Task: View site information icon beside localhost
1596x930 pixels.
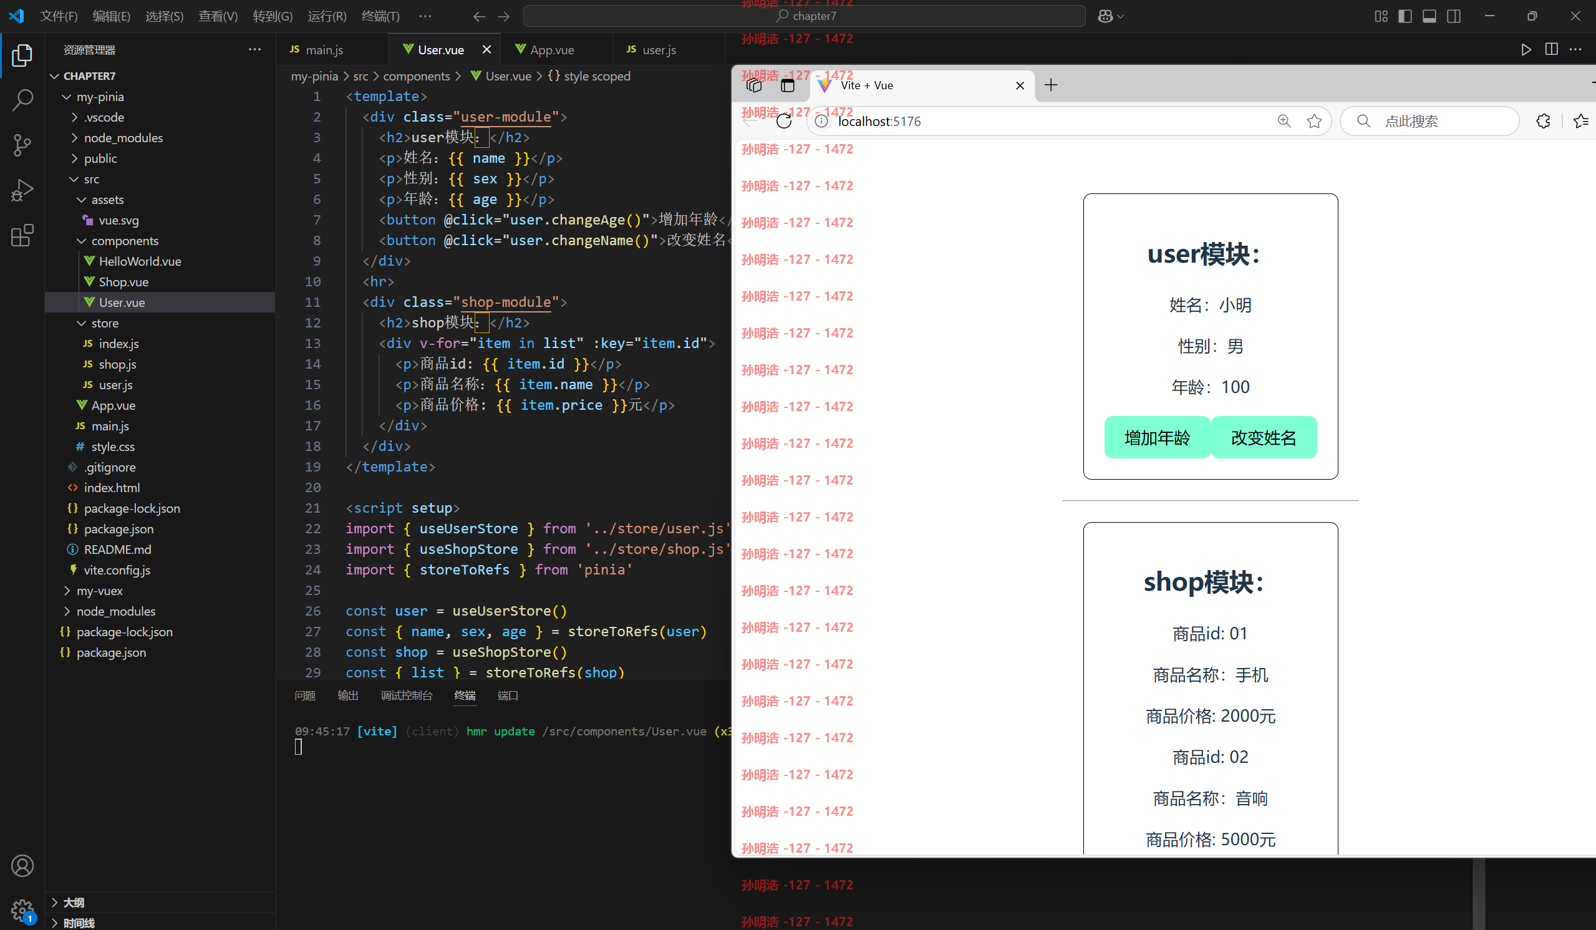Action: coord(821,121)
